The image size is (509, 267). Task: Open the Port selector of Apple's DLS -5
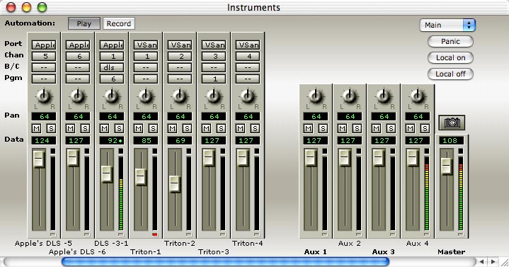pos(44,45)
